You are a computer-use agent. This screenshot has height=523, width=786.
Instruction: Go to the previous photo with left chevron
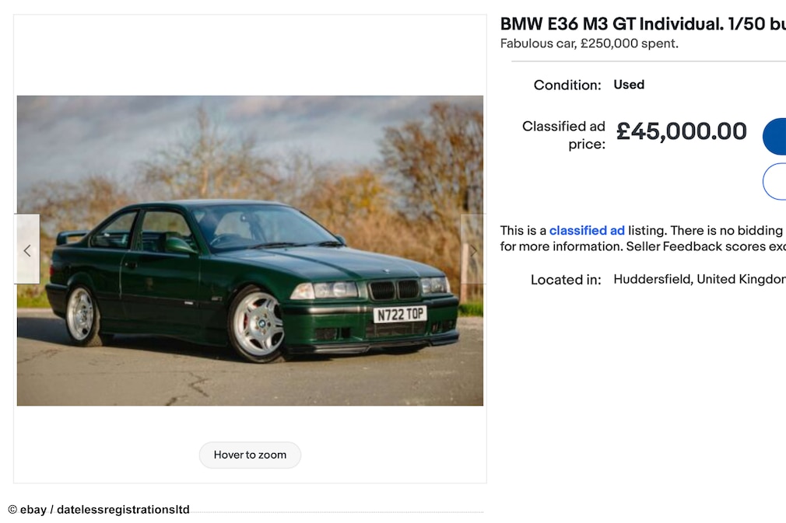coord(26,249)
